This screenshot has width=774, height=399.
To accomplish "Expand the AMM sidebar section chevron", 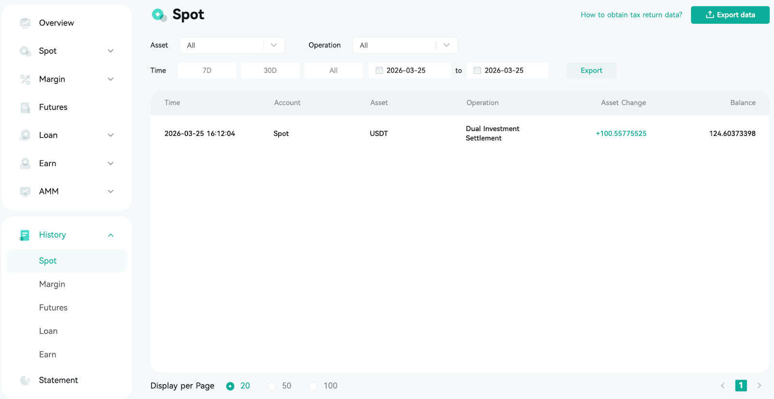I will [x=111, y=192].
